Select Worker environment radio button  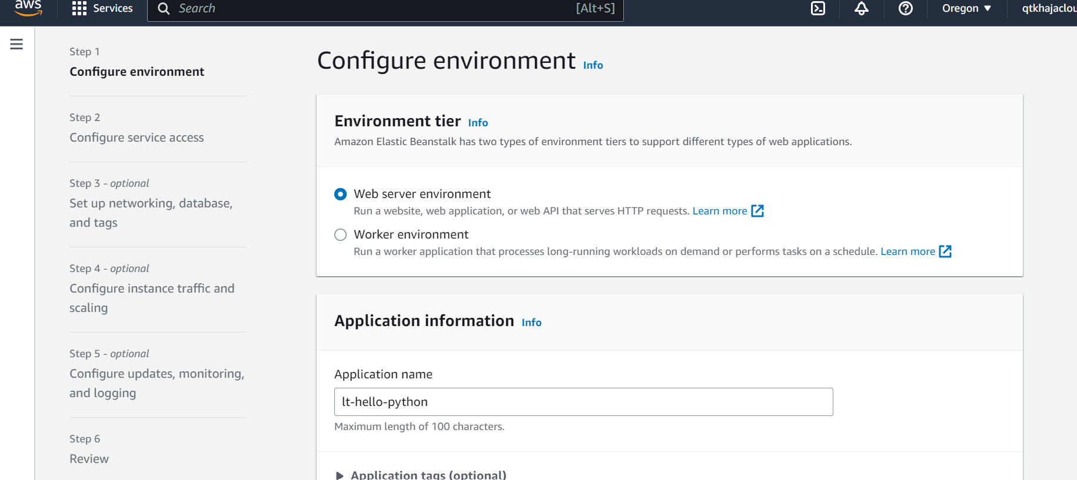pos(340,234)
